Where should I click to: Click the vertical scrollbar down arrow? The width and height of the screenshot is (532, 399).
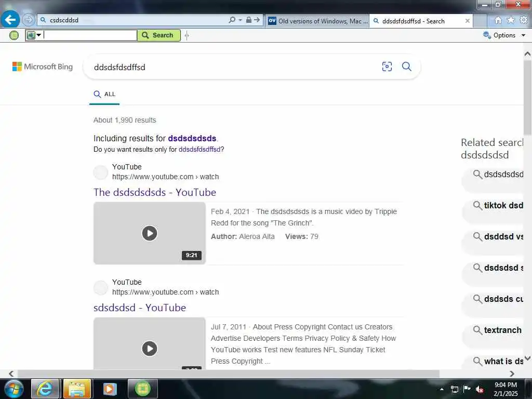coord(528,358)
